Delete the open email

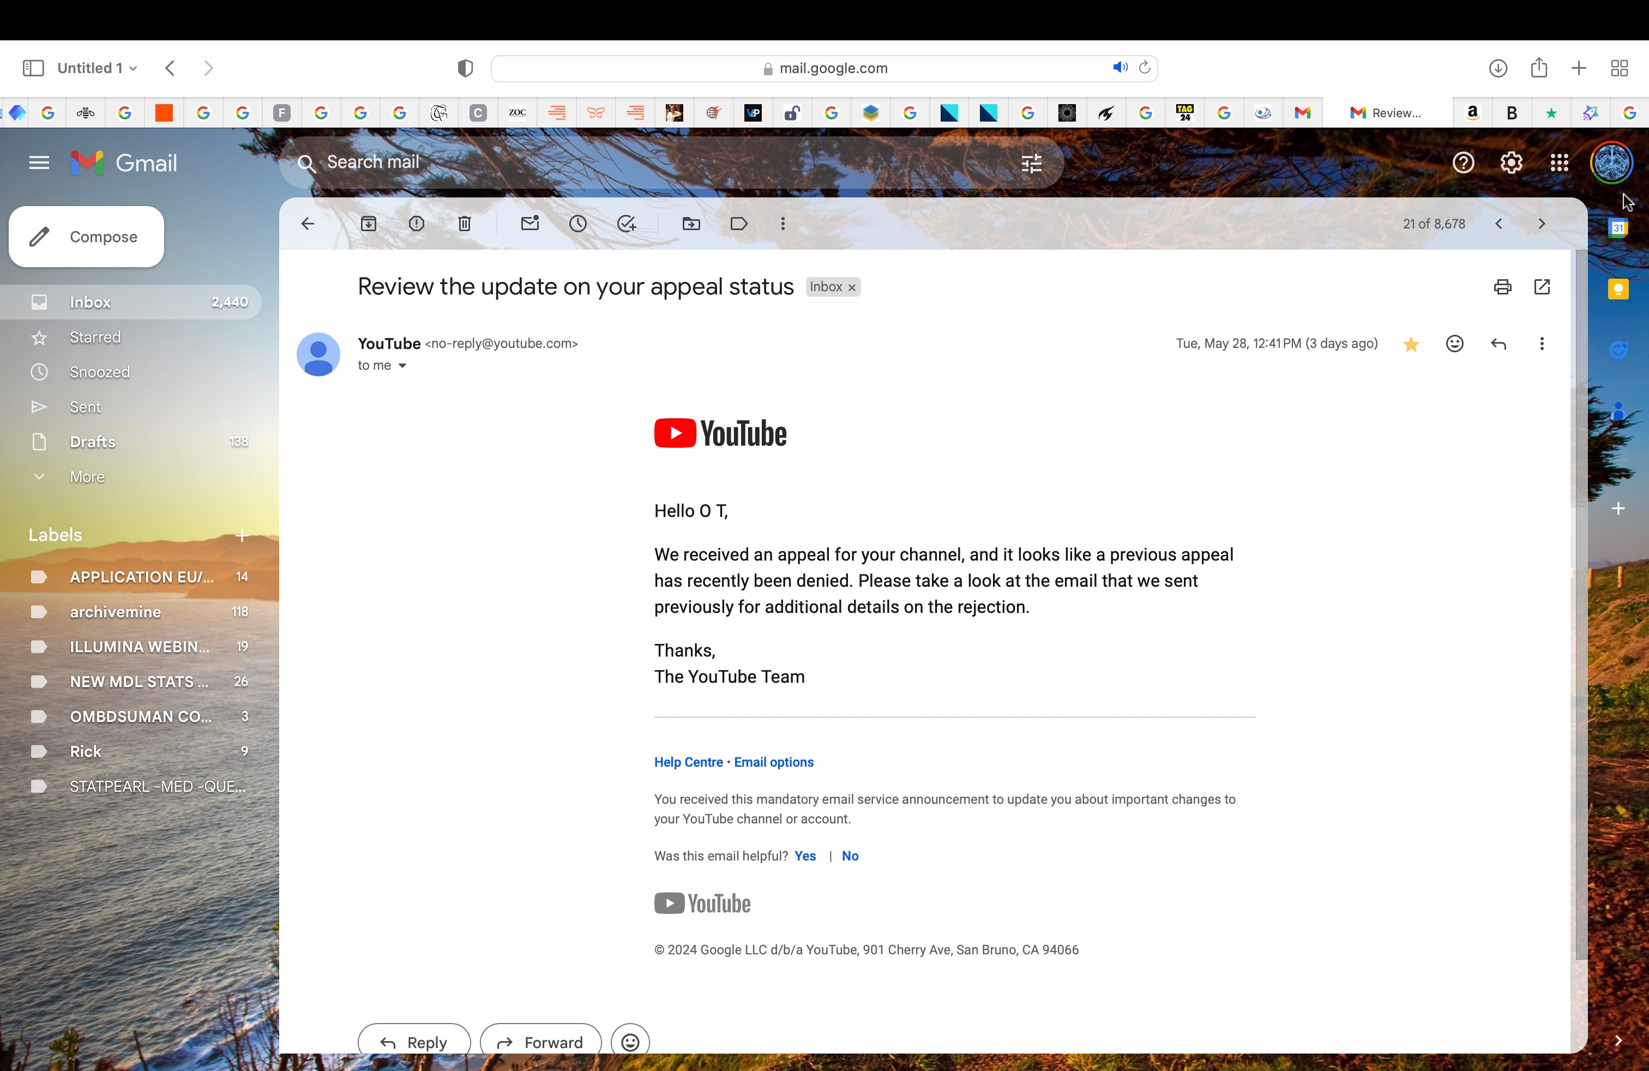pyautogui.click(x=464, y=223)
